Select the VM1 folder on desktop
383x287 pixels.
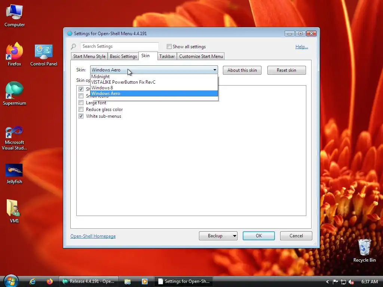pyautogui.click(x=14, y=212)
